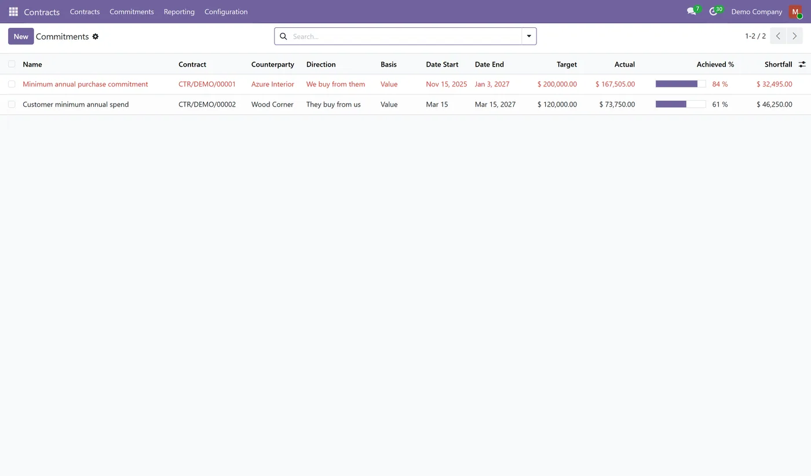Click the Jan 3, 2027 end date
The width and height of the screenshot is (811, 476).
point(492,84)
